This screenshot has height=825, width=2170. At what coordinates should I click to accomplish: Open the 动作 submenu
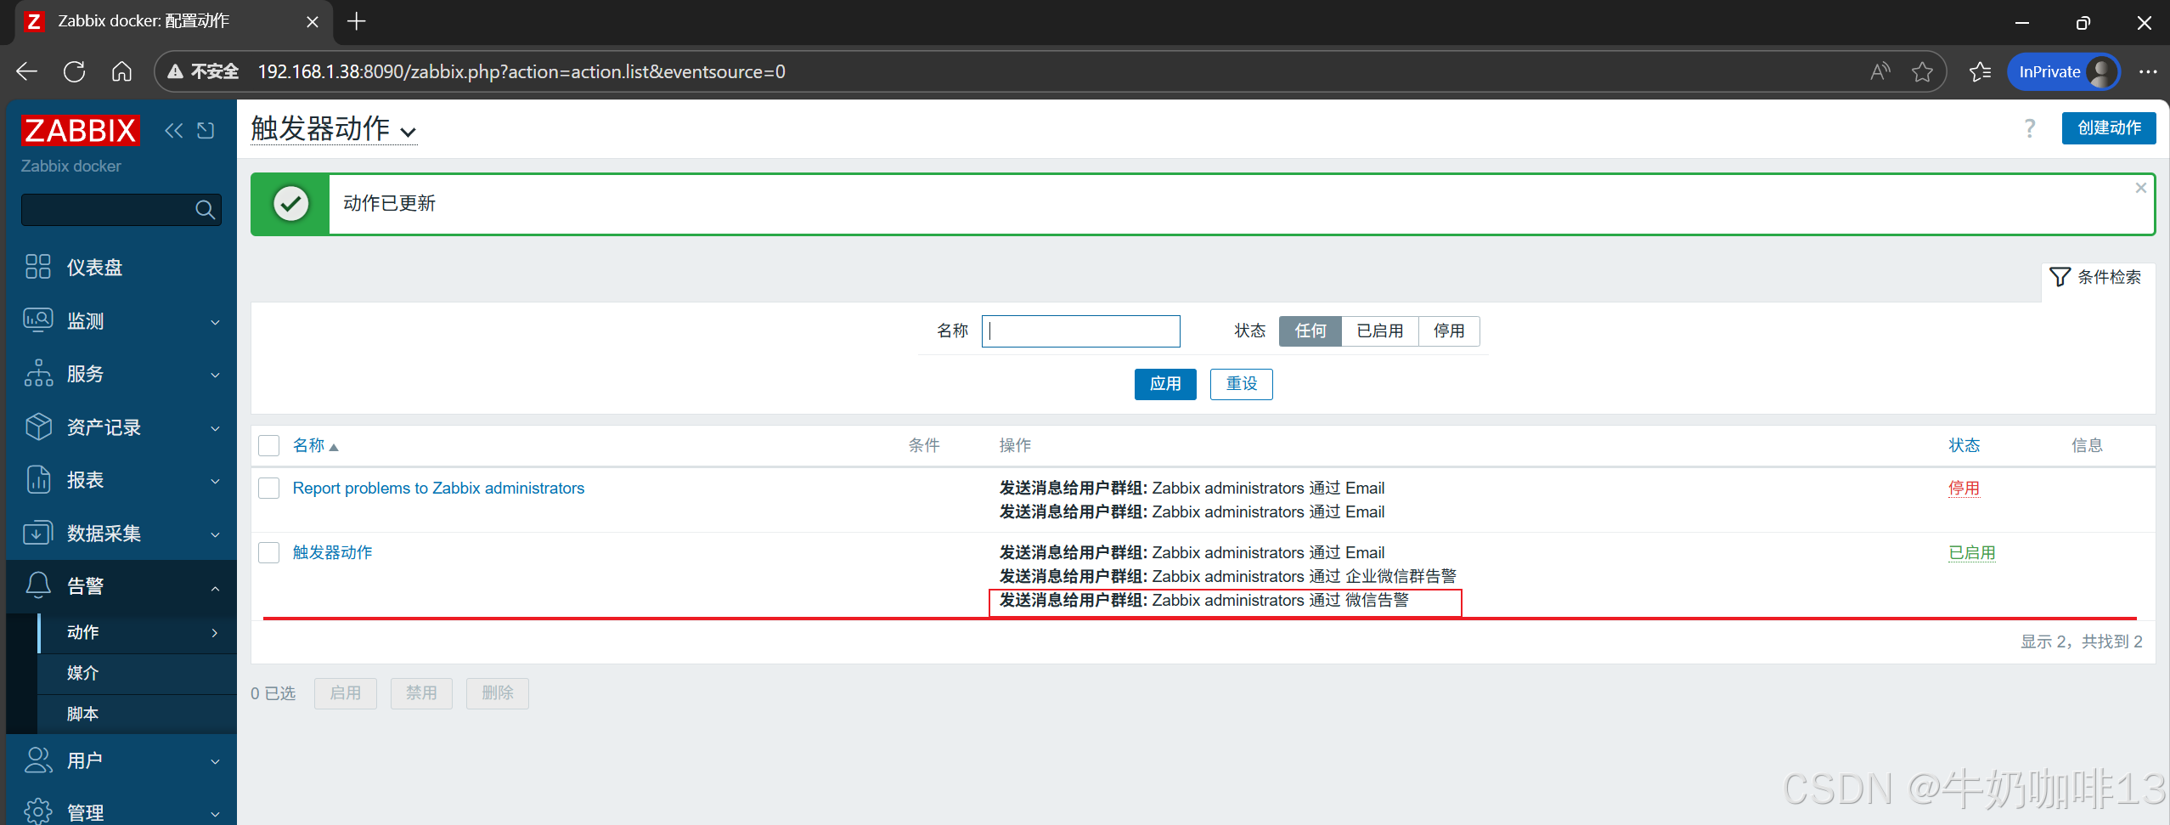click(x=138, y=632)
